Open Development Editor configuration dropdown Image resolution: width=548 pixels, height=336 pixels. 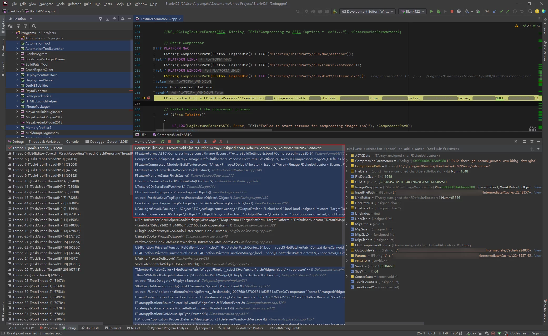point(368,11)
